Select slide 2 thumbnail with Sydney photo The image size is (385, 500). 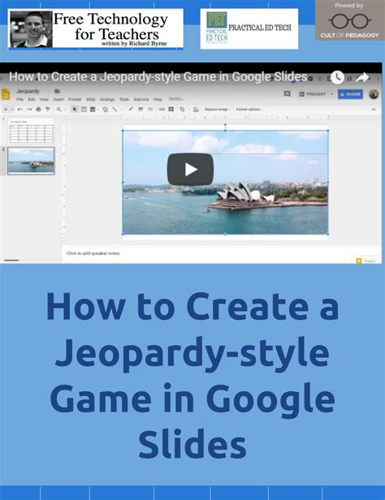31,161
